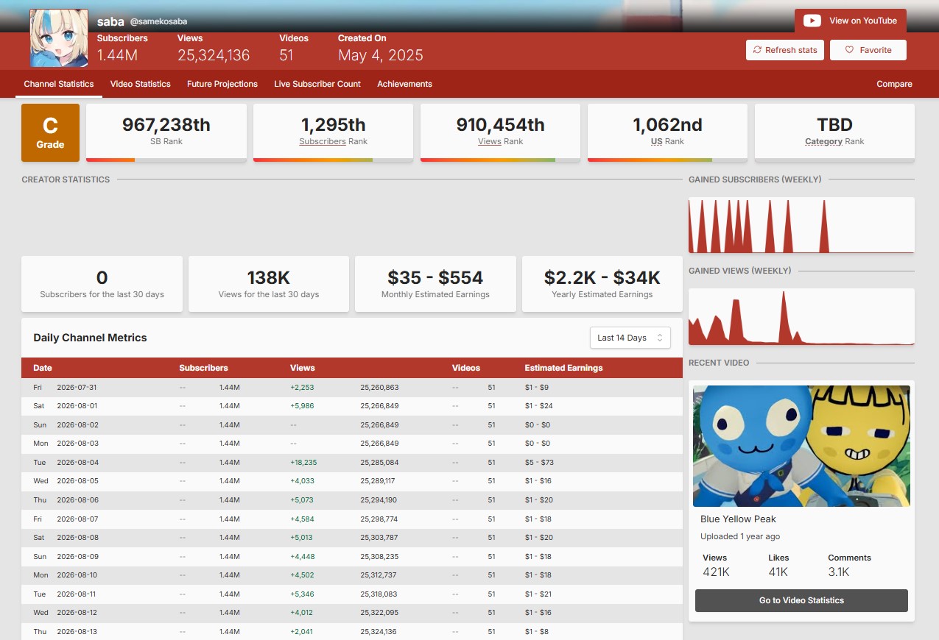Click the Date column header

pos(43,368)
